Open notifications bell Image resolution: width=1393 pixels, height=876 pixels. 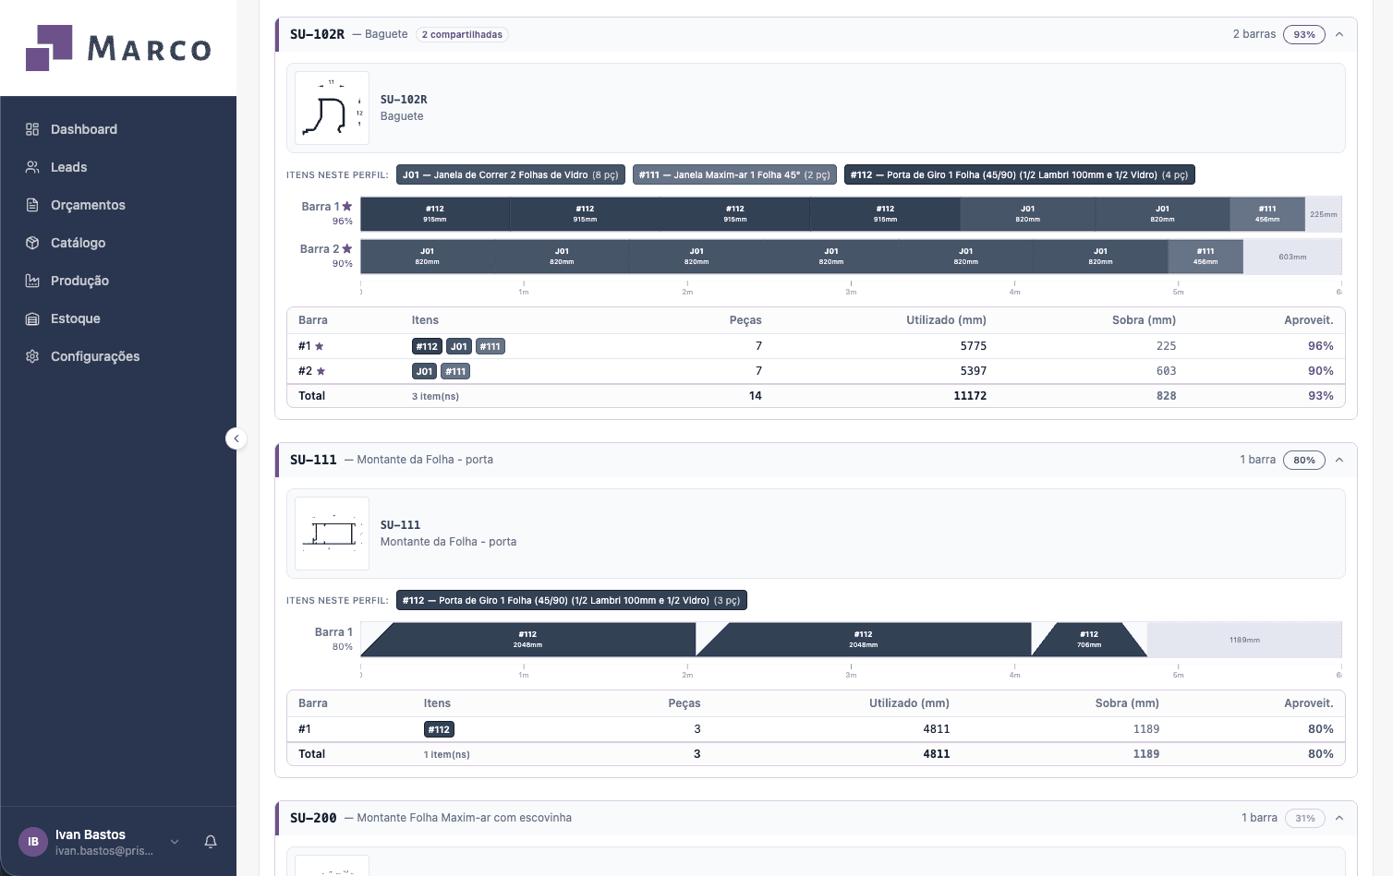pyautogui.click(x=211, y=842)
